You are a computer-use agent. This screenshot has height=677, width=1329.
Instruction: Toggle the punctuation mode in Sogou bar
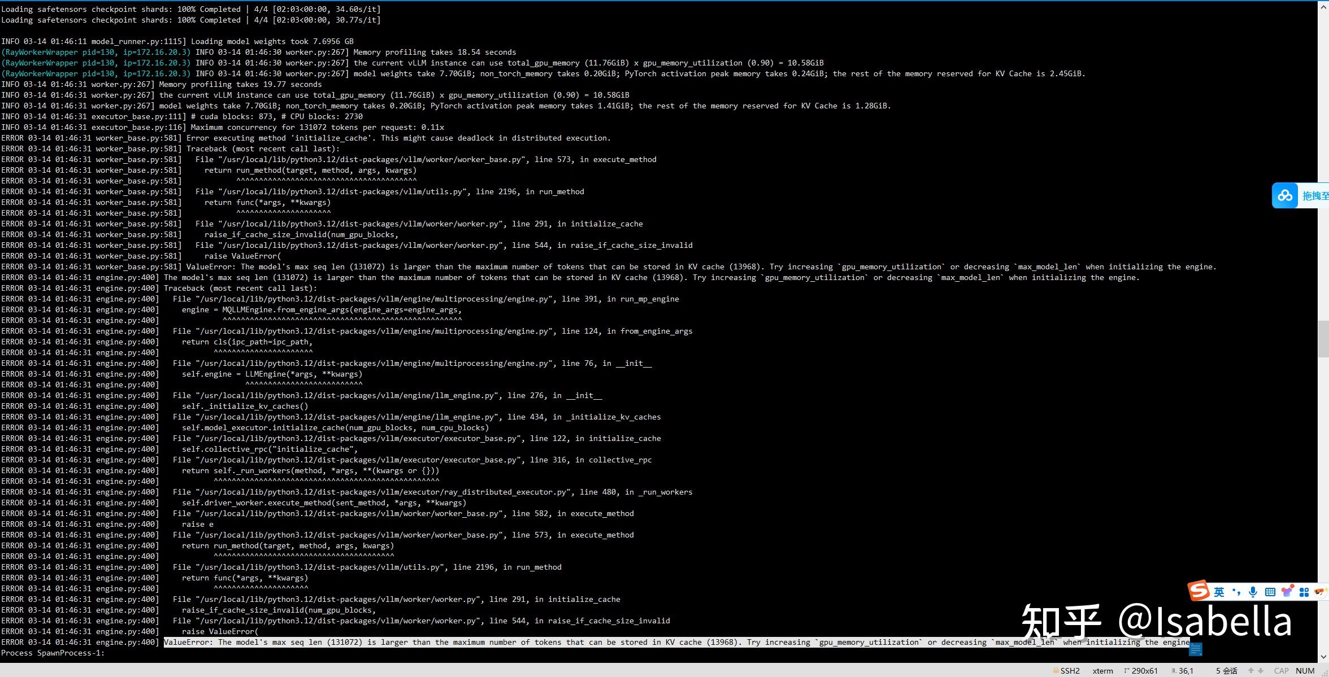1236,592
